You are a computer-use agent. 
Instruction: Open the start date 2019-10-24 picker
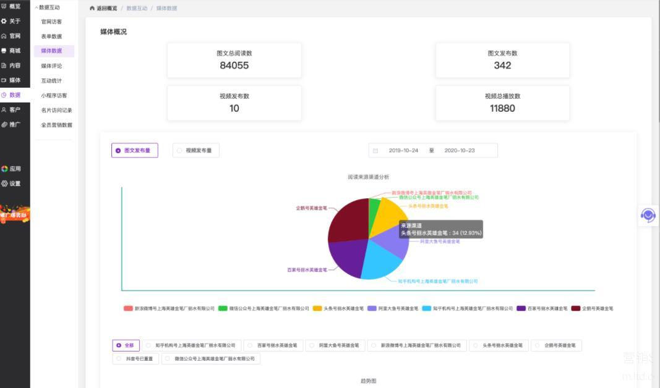403,151
